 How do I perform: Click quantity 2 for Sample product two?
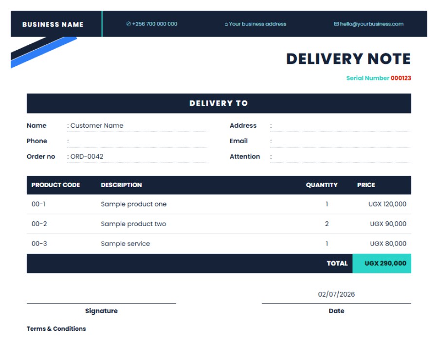point(327,224)
